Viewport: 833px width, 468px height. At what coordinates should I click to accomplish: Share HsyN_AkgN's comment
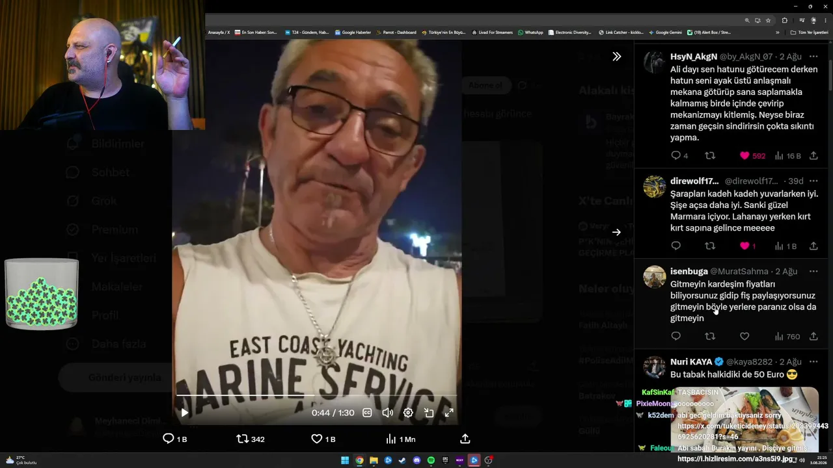coord(813,156)
